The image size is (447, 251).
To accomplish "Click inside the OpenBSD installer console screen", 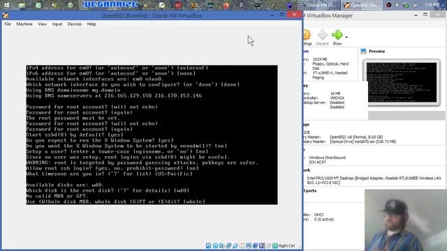I will 152,135.
